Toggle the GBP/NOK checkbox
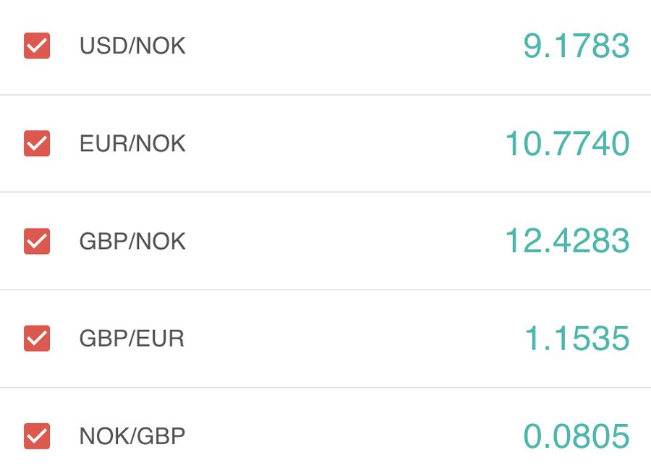 coord(37,241)
